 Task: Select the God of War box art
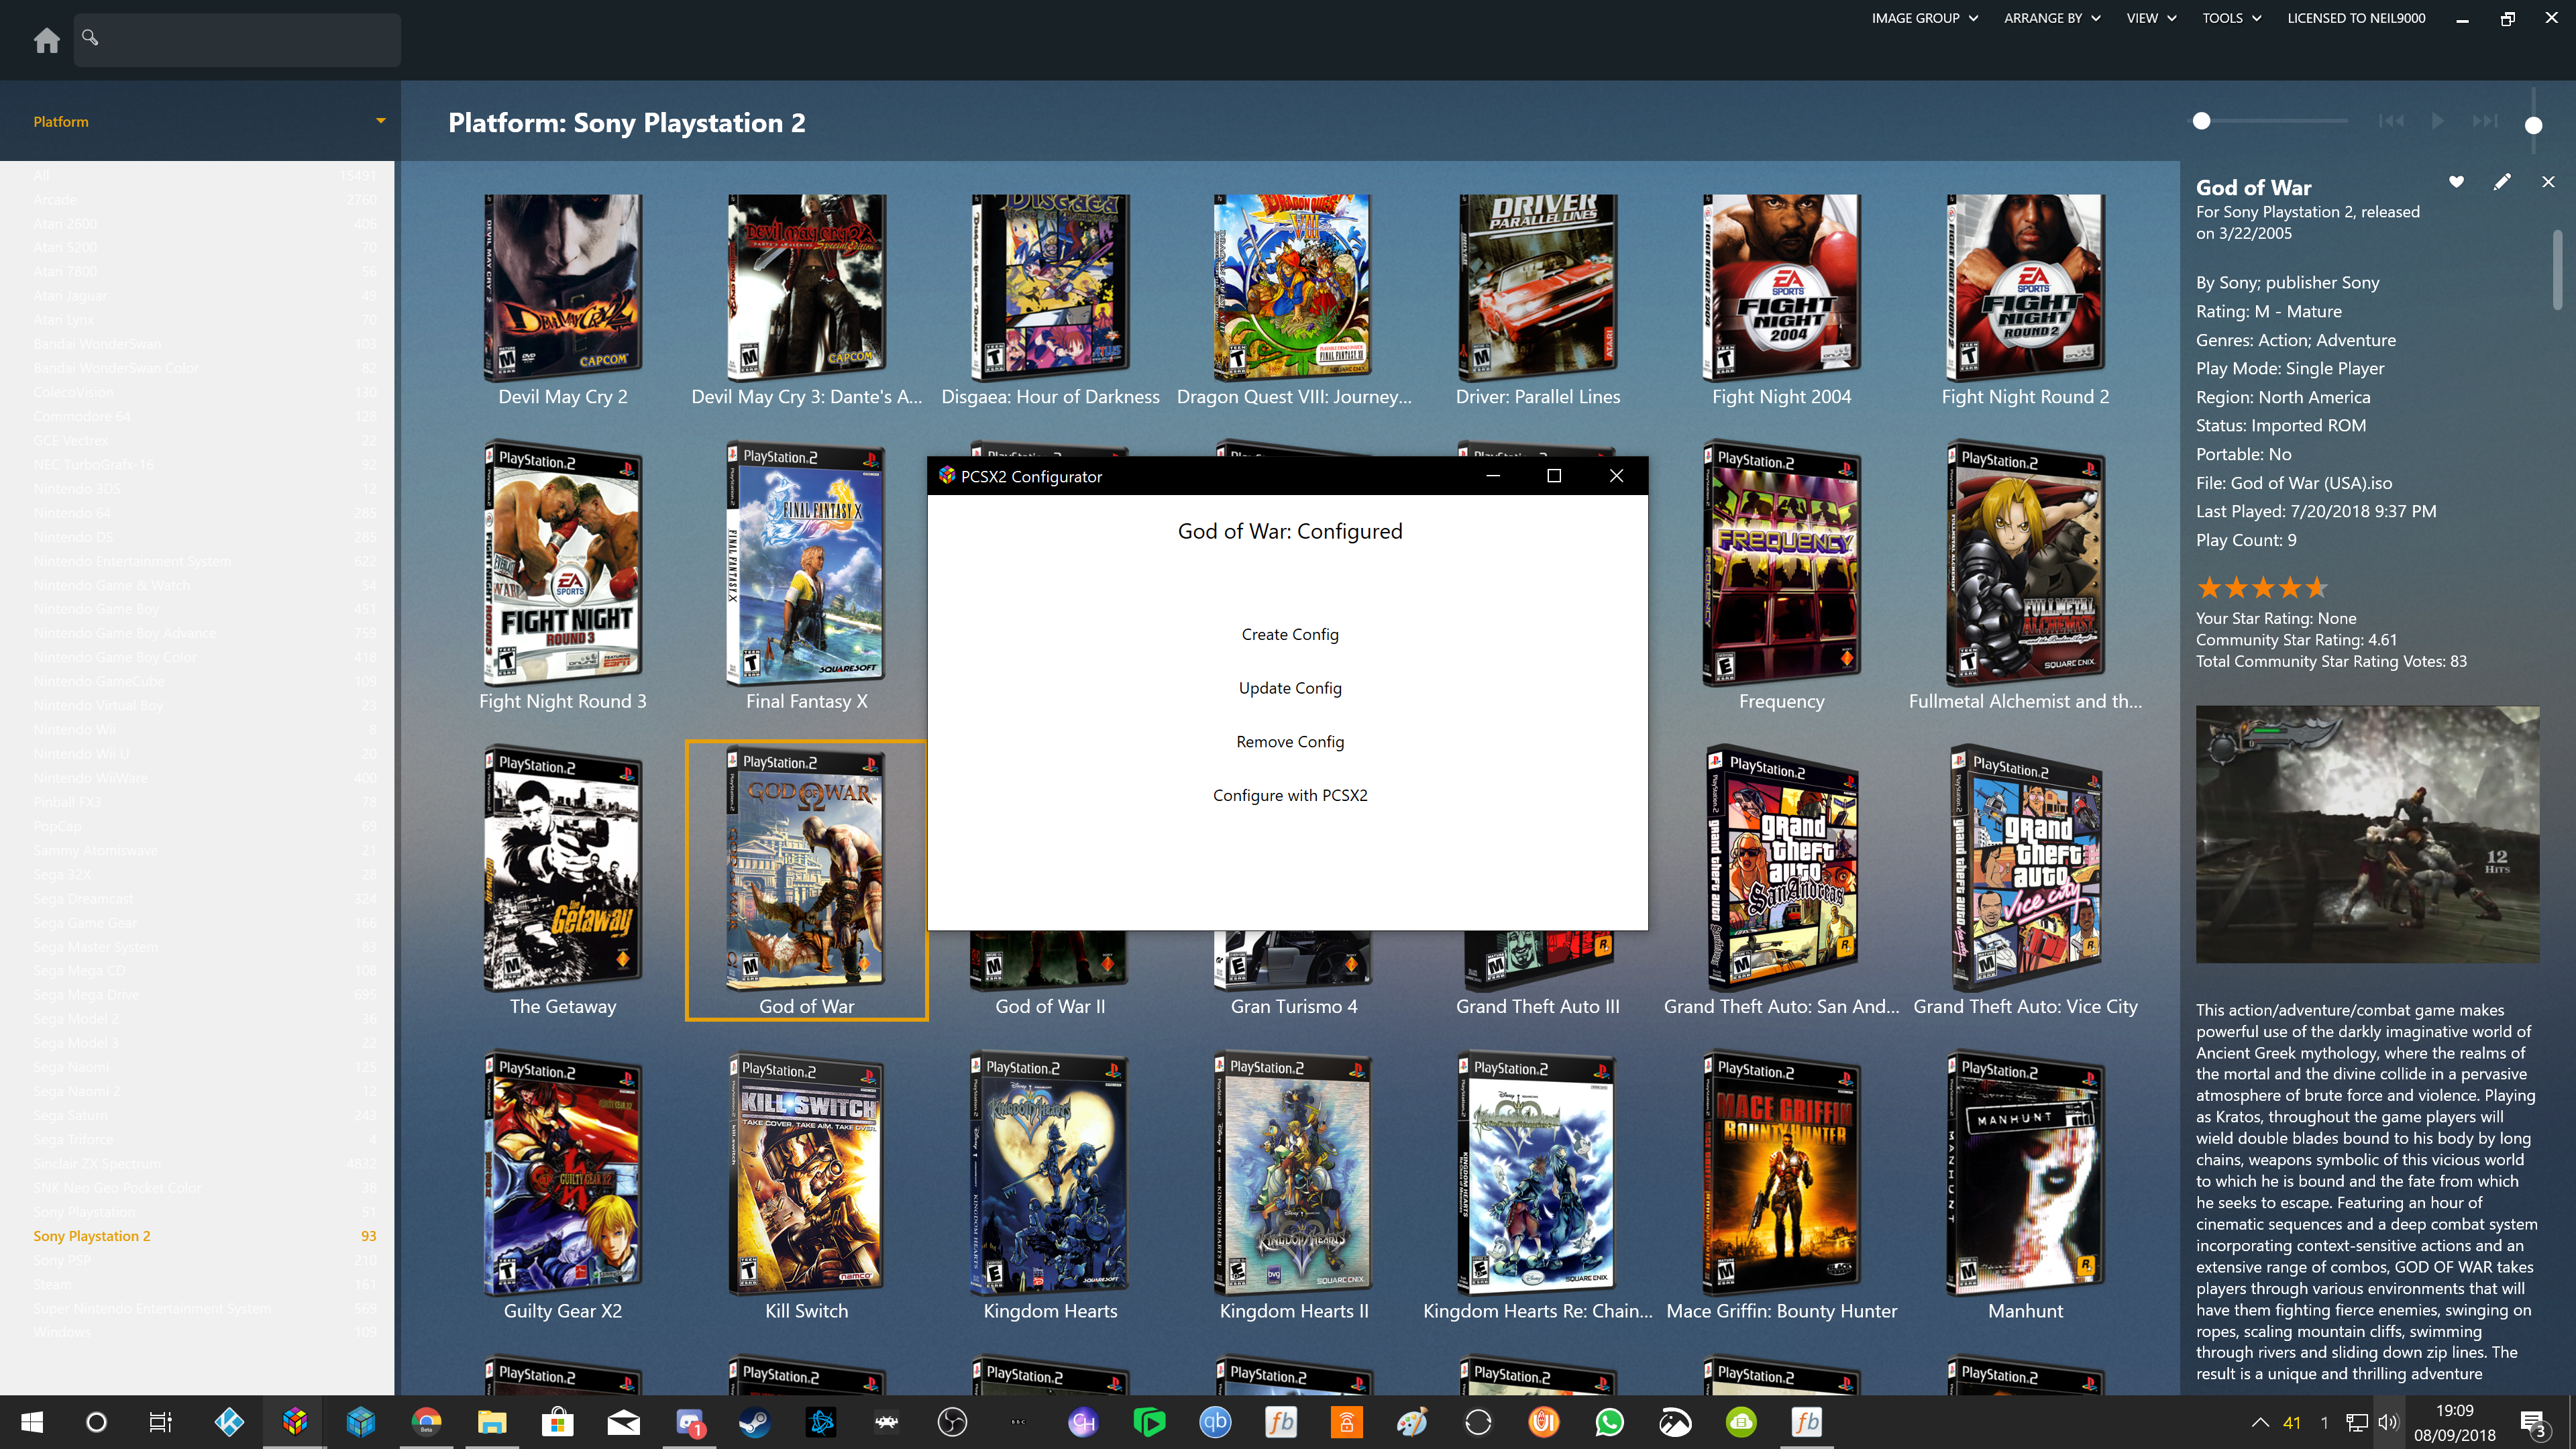click(806, 868)
